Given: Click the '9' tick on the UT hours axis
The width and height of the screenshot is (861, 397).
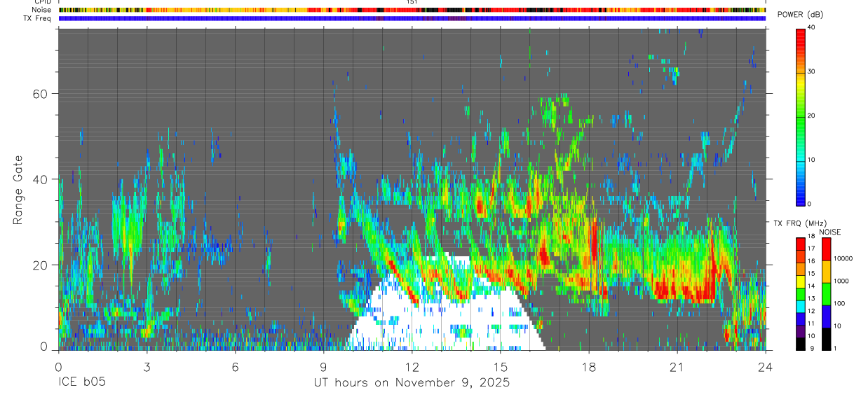Looking at the screenshot, I should [x=324, y=367].
